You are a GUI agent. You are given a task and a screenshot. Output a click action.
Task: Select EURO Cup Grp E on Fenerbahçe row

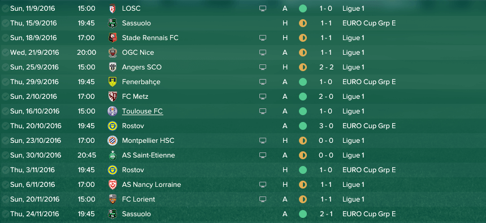click(x=369, y=82)
